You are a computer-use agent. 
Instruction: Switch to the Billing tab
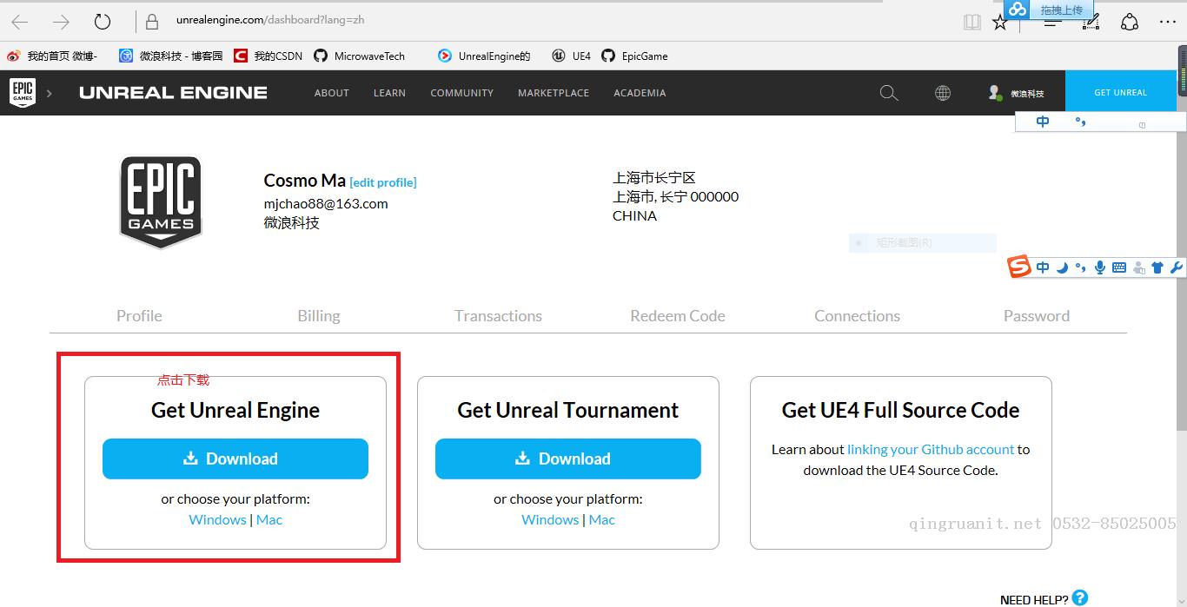click(x=319, y=316)
